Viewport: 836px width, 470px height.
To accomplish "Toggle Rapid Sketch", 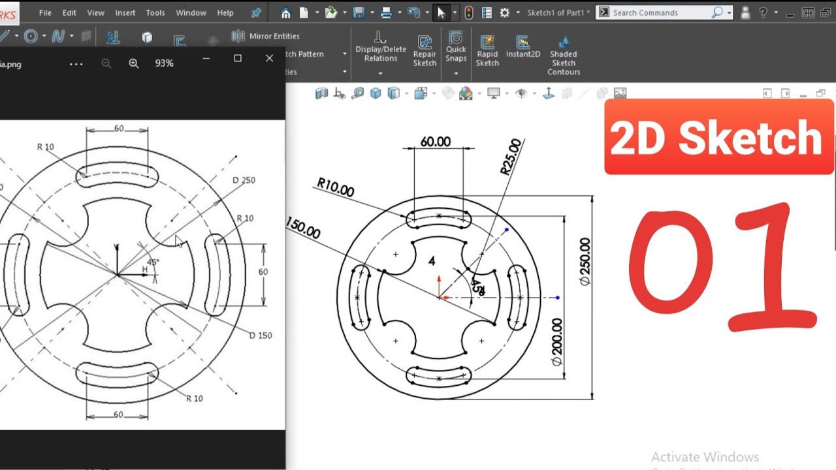I will pyautogui.click(x=487, y=51).
